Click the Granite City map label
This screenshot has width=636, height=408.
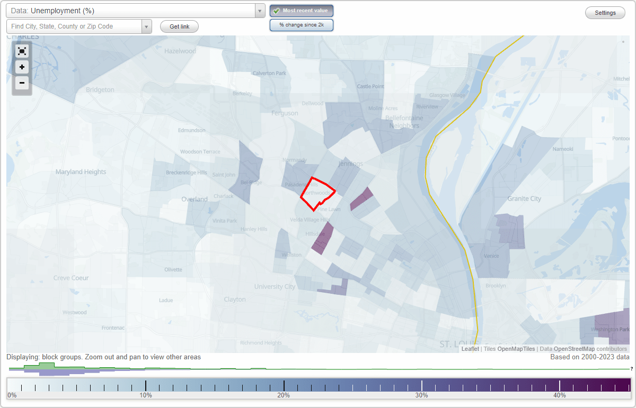[x=524, y=198]
